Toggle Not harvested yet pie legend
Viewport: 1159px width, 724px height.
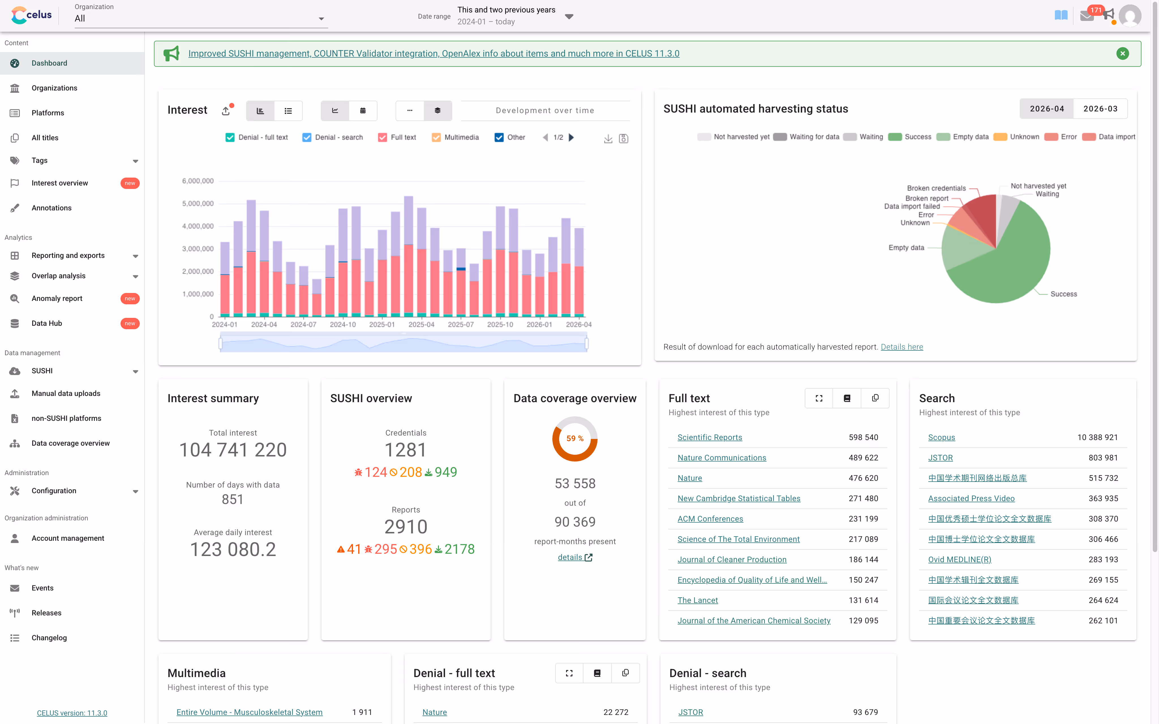click(x=734, y=137)
